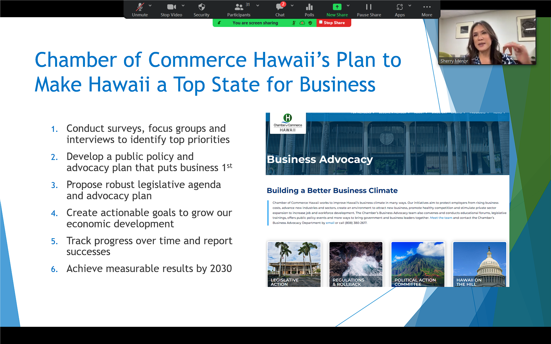Click the Legislative Action thumbnail
Image resolution: width=551 pixels, height=344 pixels.
294,264
